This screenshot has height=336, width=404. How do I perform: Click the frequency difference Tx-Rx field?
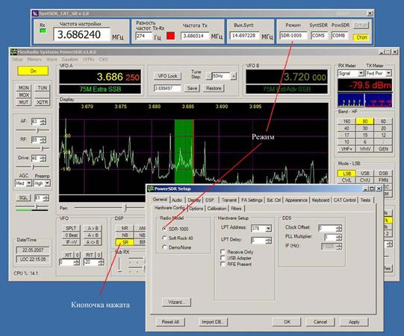pos(144,36)
